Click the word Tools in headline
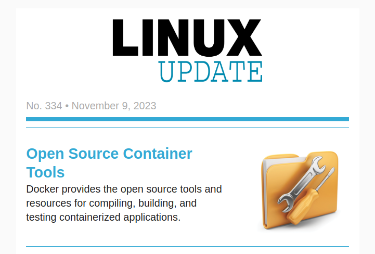This screenshot has width=375, height=254. point(46,172)
